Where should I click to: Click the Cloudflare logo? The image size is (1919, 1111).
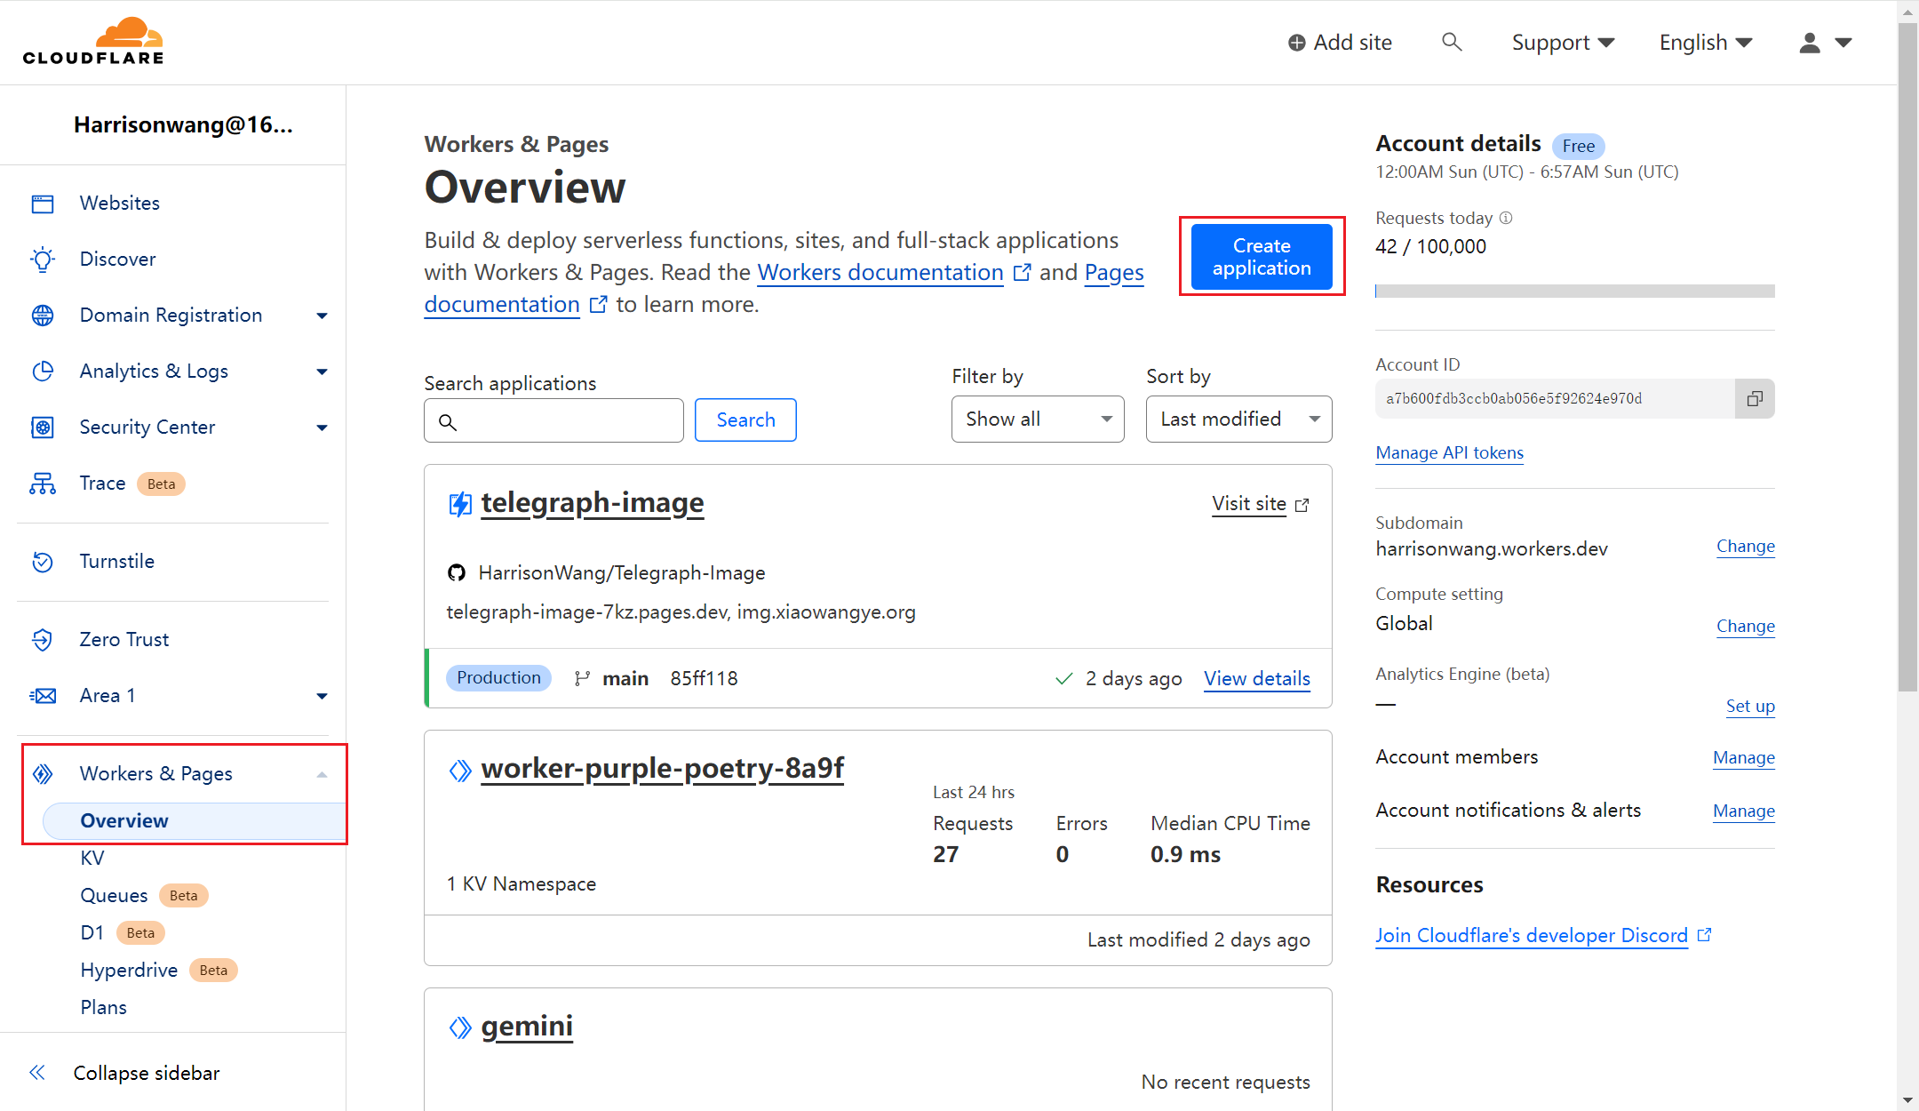click(x=93, y=42)
